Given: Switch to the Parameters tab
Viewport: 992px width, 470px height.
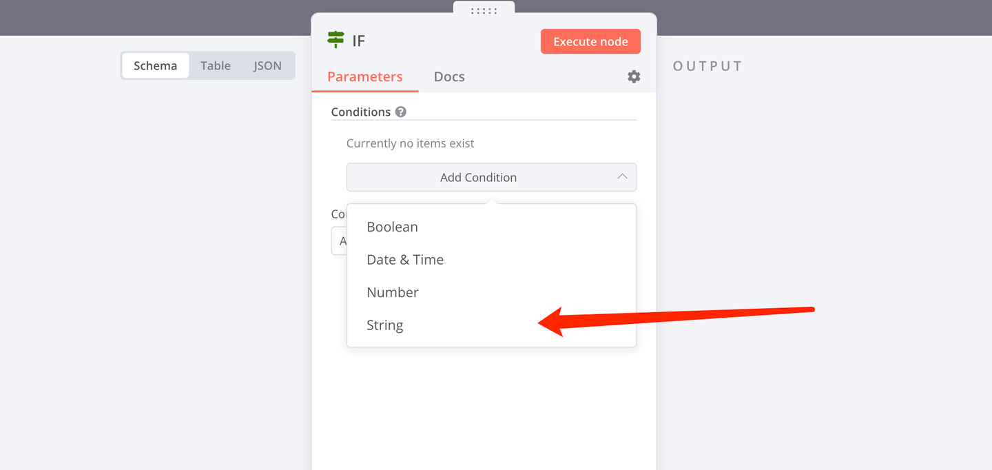Looking at the screenshot, I should point(364,76).
